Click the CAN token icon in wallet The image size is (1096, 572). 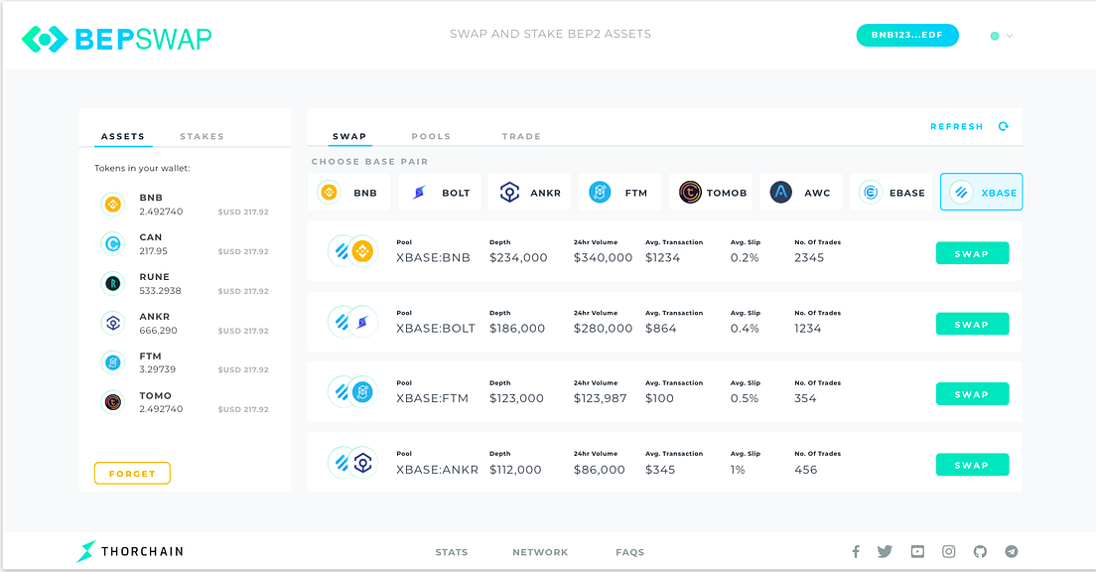click(112, 244)
